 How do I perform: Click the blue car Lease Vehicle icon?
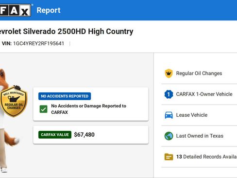[169, 115]
